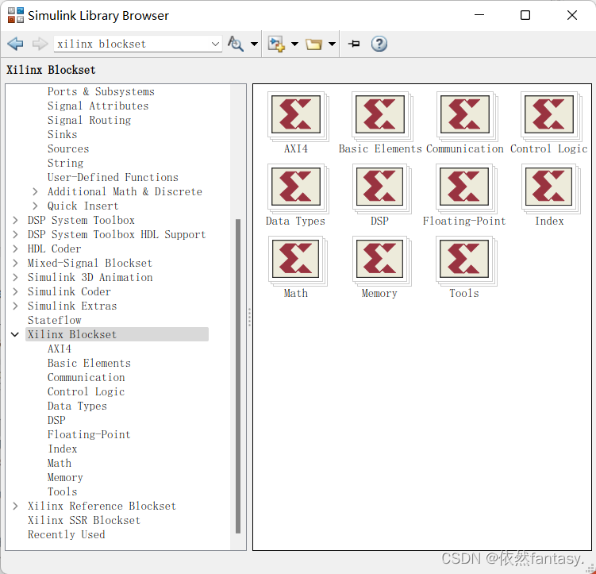Select Xilinx SSR Blockset tree entry
Image resolution: width=596 pixels, height=574 pixels.
83,521
